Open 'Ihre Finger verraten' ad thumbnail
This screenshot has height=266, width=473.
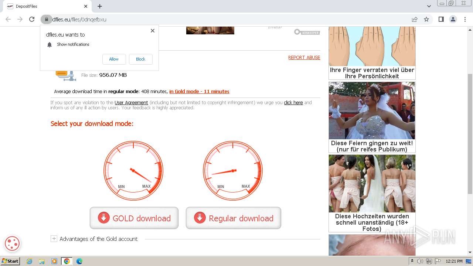coord(372,46)
